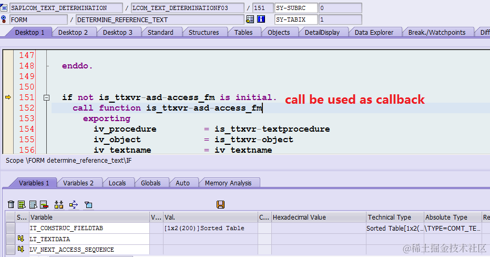Click line number 148 beside enddo
The width and height of the screenshot is (490, 257).
[27, 66]
